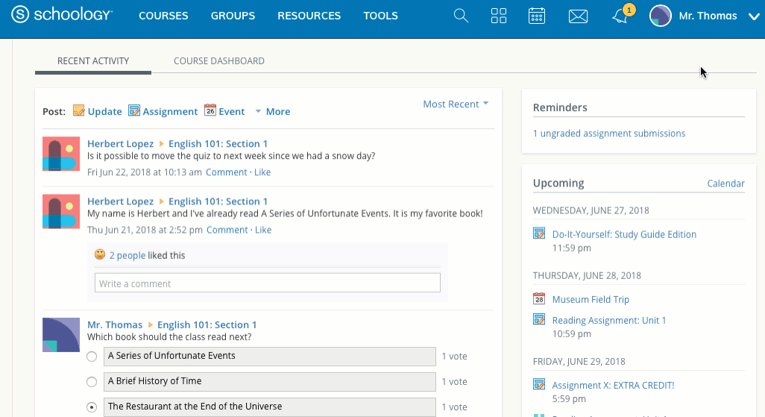The width and height of the screenshot is (765, 417).
Task: Open the Most Recent sort dropdown
Action: [x=456, y=104]
